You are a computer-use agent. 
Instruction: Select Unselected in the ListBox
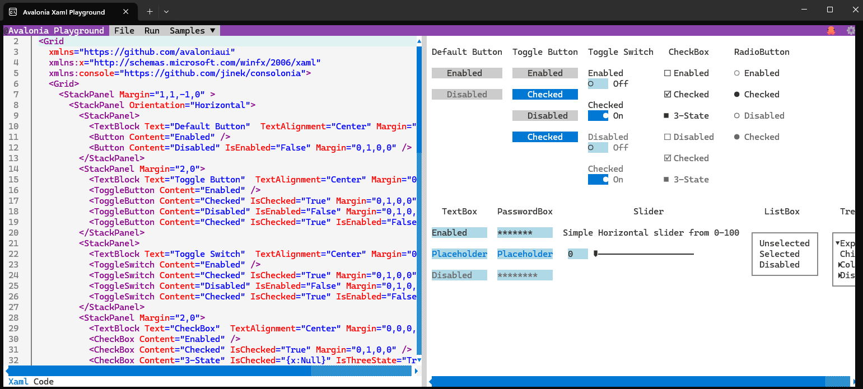785,243
